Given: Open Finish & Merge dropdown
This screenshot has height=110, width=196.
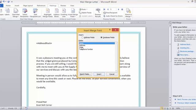Looking at the screenshot, I should click(128, 13).
